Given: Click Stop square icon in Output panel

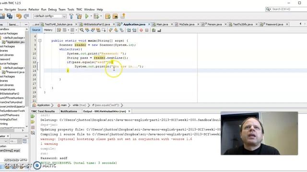Looking at the screenshot, I should click(33, 128).
